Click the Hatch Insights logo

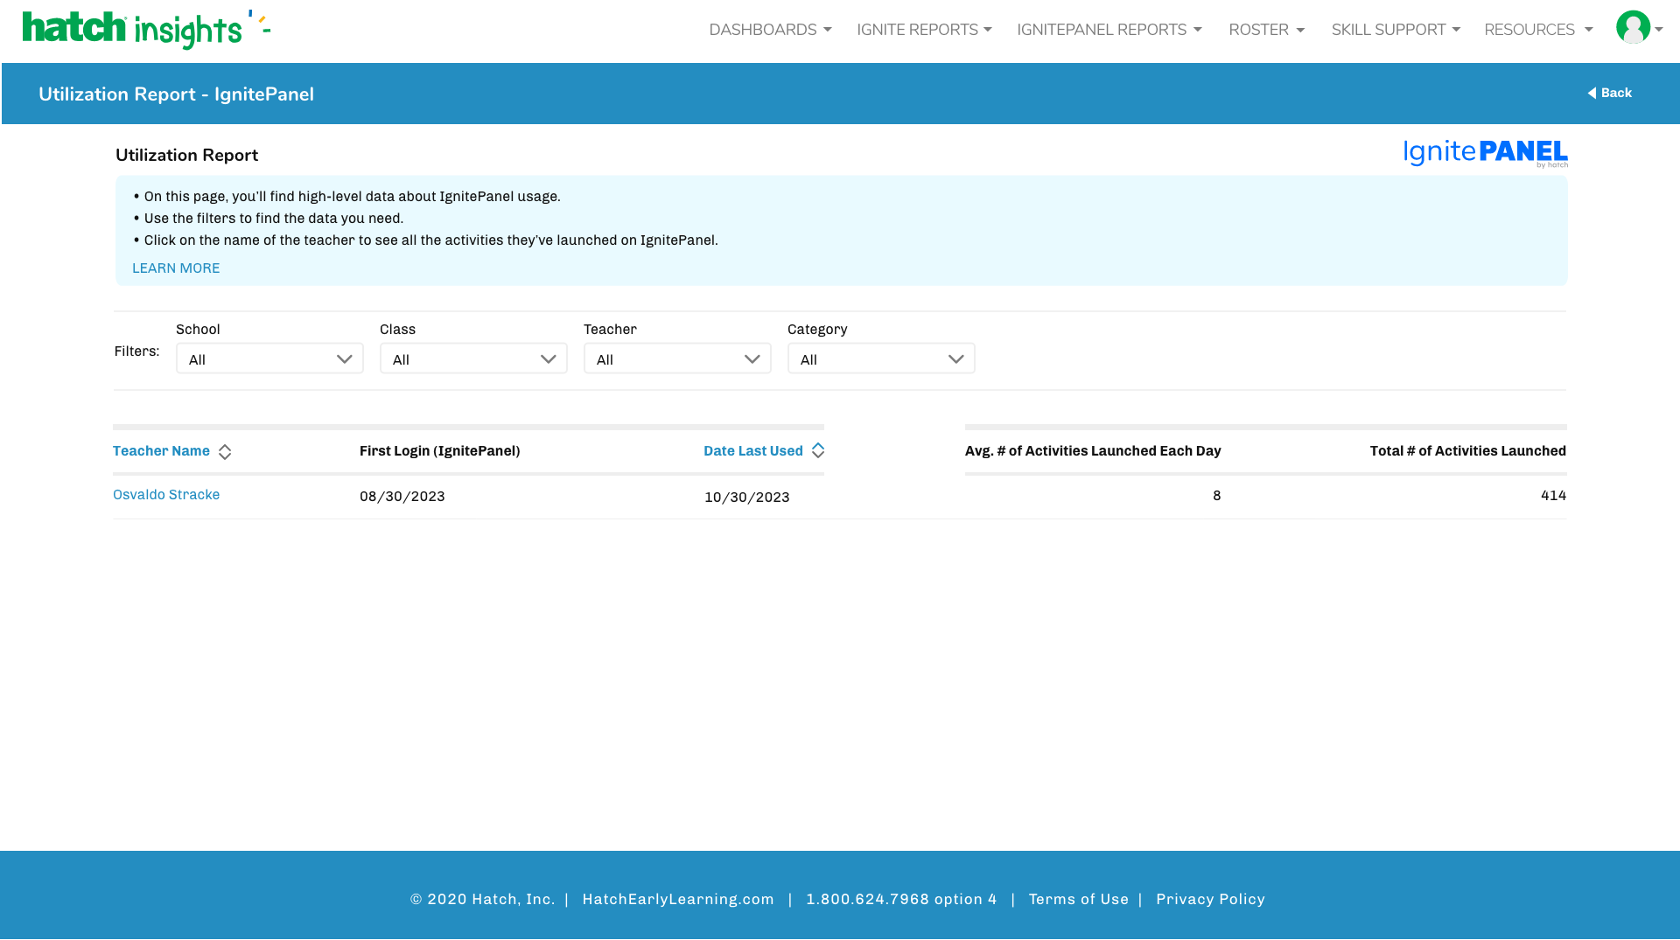pyautogui.click(x=146, y=30)
